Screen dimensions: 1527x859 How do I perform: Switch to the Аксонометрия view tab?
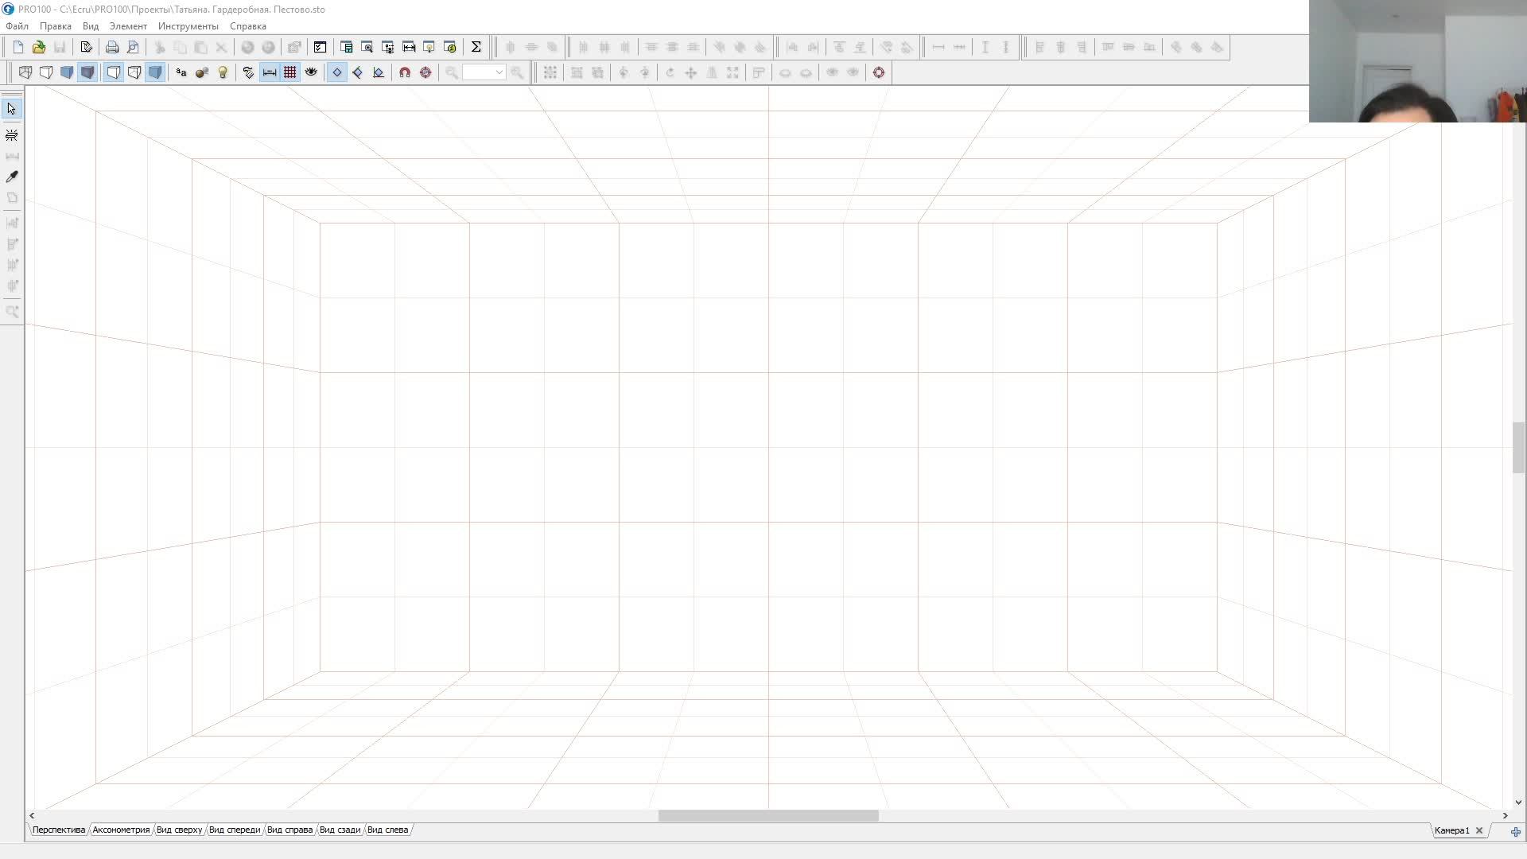121,830
